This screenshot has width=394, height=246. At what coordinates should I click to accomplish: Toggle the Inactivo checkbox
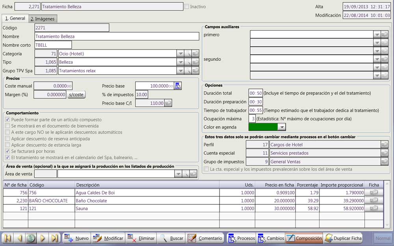click(x=186, y=7)
